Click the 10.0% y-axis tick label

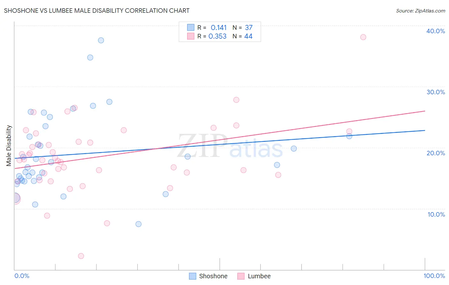click(x=436, y=214)
